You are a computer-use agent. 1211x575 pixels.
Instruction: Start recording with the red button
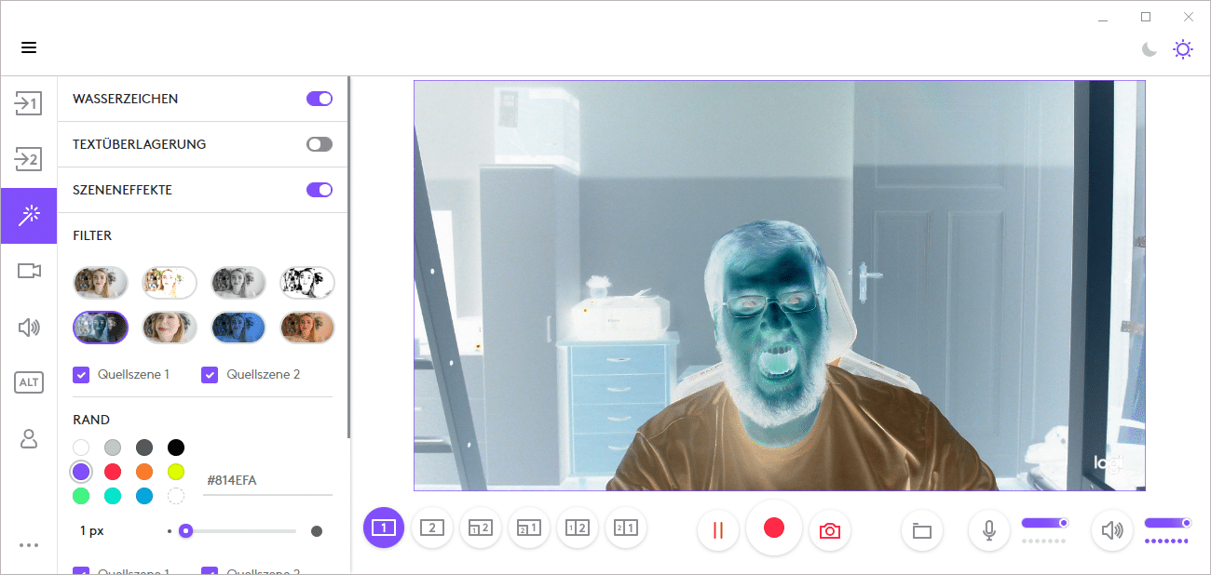tap(773, 528)
